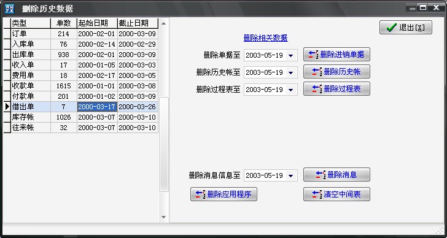Select the 收款单 row type cell
This screenshot has width=447, height=238.
[x=31, y=86]
